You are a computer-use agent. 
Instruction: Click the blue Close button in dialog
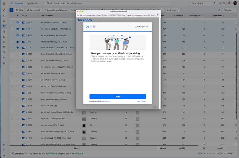pos(117,97)
